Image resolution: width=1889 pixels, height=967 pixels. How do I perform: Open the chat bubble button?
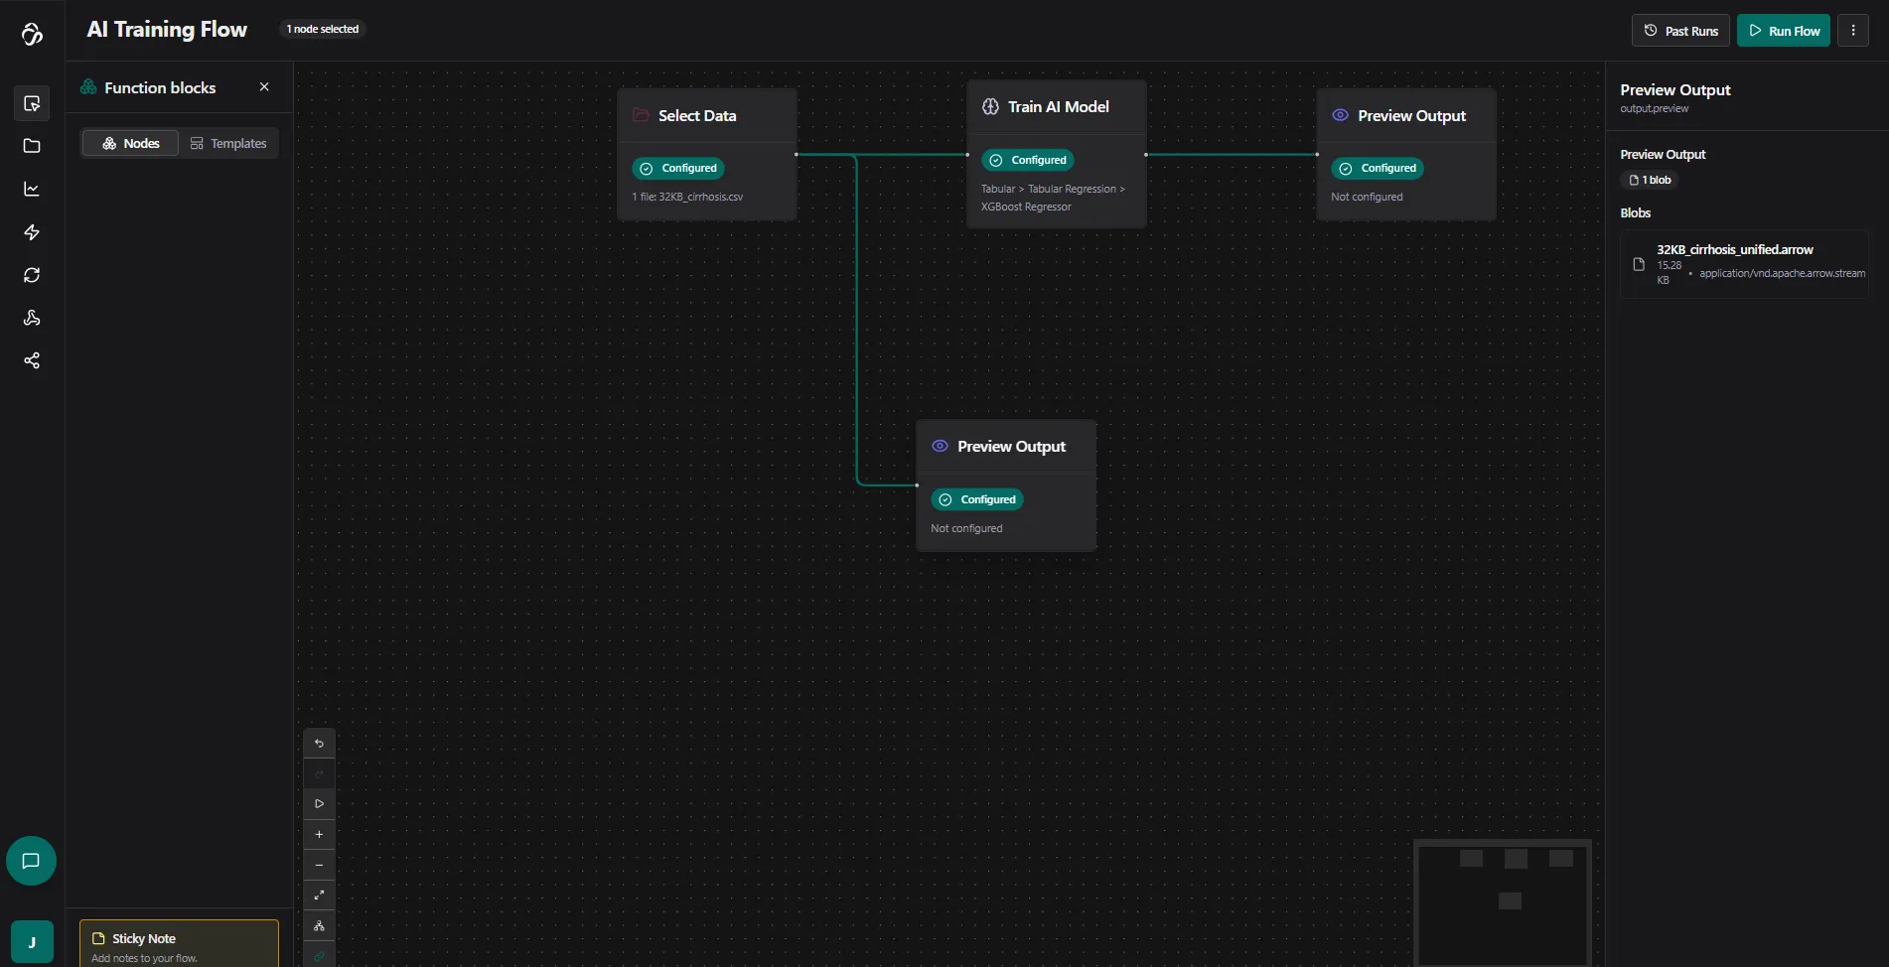coord(31,861)
